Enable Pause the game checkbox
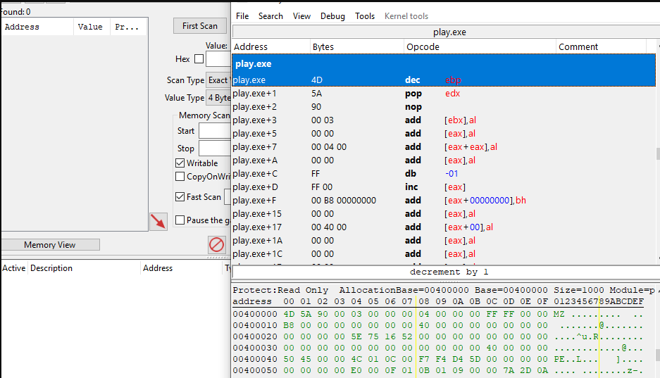The height and width of the screenshot is (378, 660). point(180,220)
